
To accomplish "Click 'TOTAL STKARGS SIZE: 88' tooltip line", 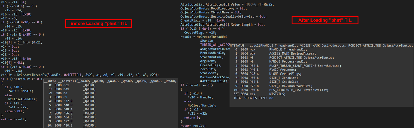I will click(x=254, y=98).
